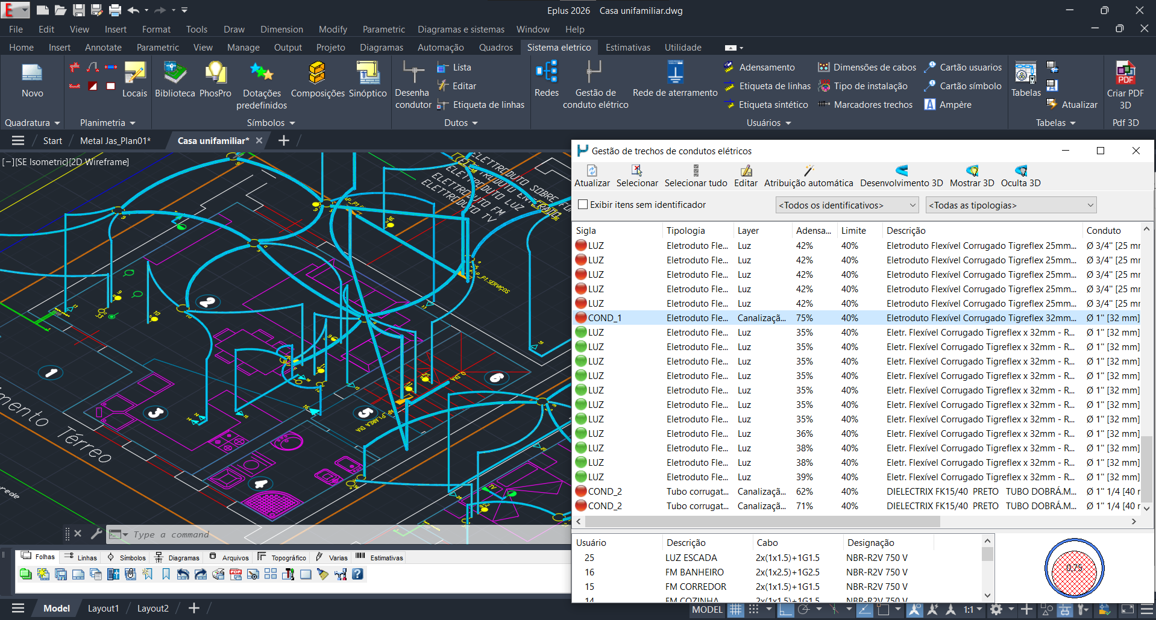
Task: Switch to the Estimativas ribbon tab
Action: pyautogui.click(x=627, y=48)
